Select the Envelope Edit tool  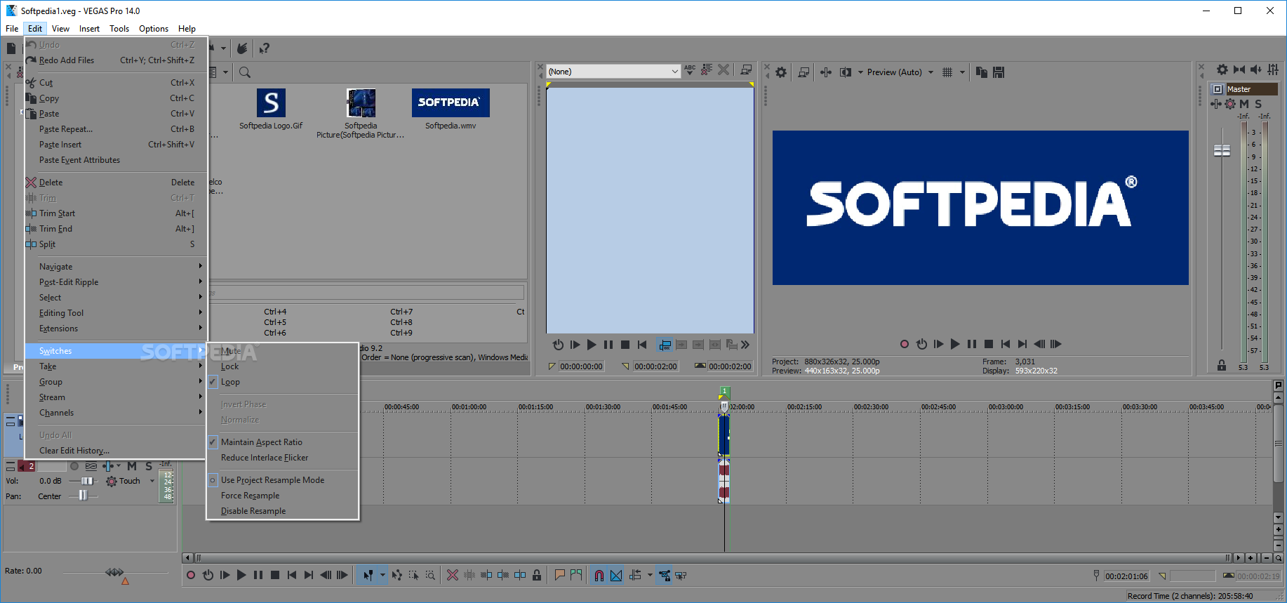[397, 576]
